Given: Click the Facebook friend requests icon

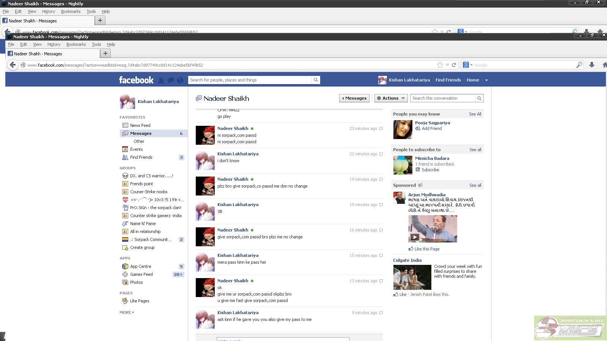Looking at the screenshot, I should (x=161, y=80).
